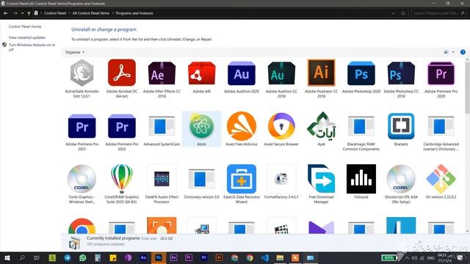Select Avast Secure Browser program
Viewport: 470px width, 264px height.
tap(281, 129)
